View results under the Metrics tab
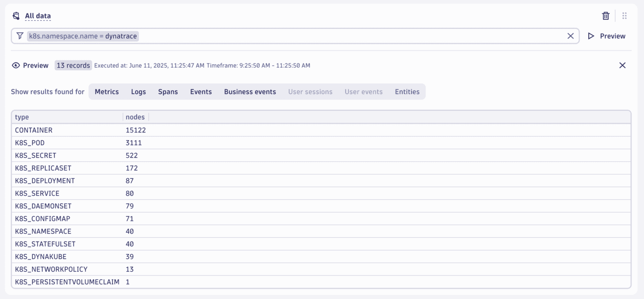 pos(107,92)
